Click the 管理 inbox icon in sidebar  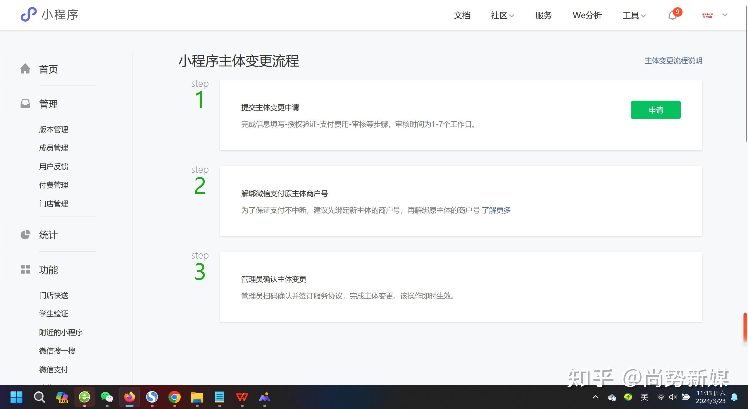(25, 104)
